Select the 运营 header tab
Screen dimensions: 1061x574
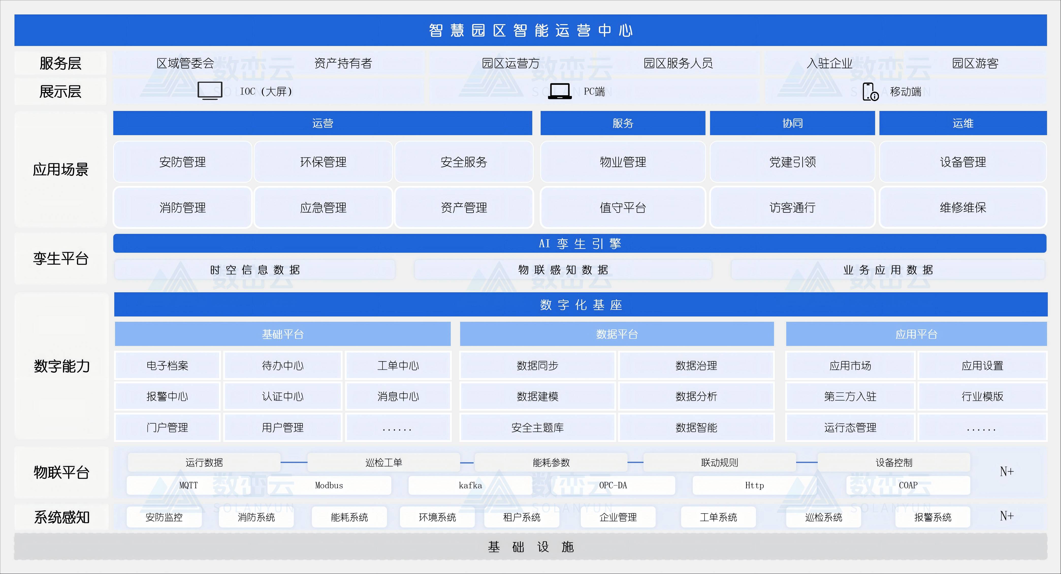[x=323, y=123]
